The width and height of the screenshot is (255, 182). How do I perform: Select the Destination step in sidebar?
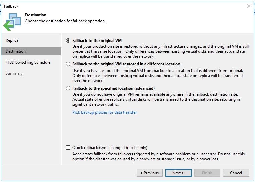tap(32, 51)
